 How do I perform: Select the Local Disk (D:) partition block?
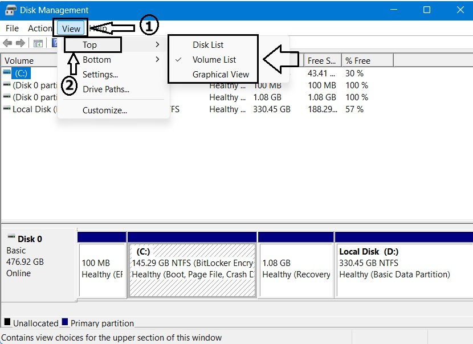404,271
